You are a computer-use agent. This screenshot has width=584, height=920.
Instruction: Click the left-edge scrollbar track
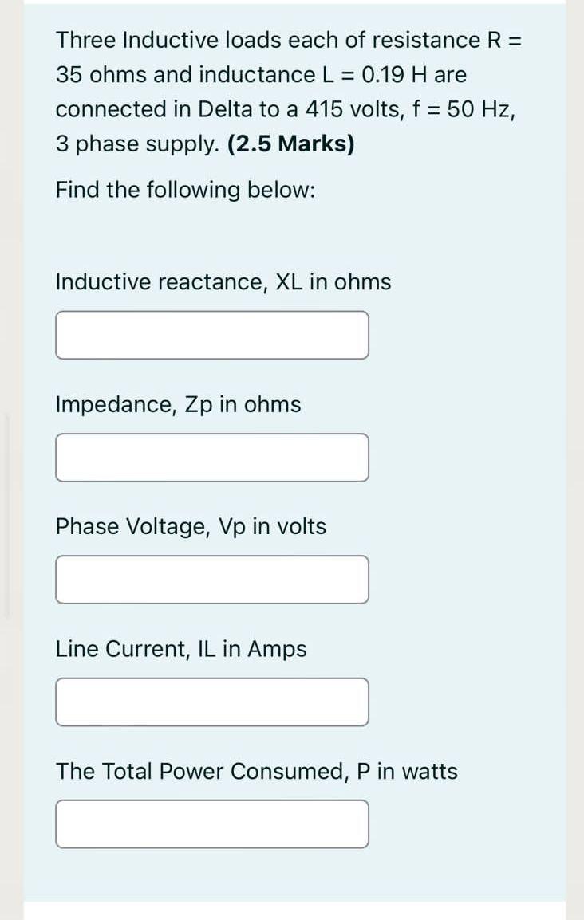point(6,510)
